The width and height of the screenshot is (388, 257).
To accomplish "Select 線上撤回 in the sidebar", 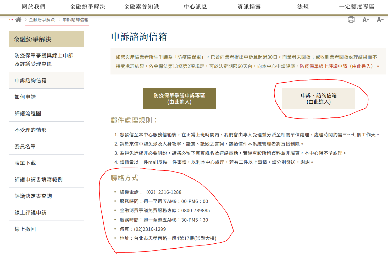I will tap(25, 229).
